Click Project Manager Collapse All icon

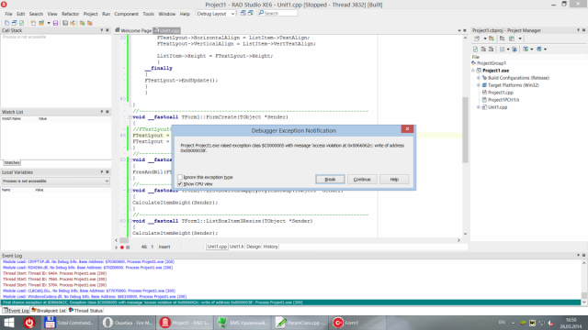click(x=491, y=49)
